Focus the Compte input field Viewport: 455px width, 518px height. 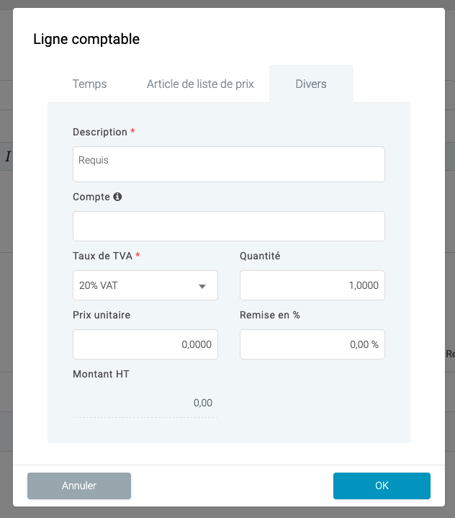[229, 226]
